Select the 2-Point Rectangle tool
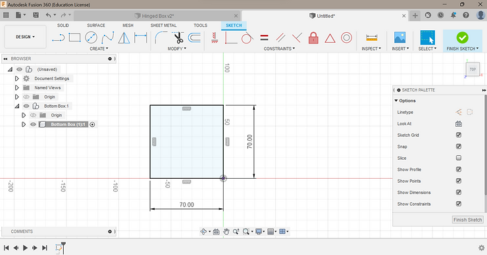This screenshot has height=255, width=487. [x=74, y=38]
